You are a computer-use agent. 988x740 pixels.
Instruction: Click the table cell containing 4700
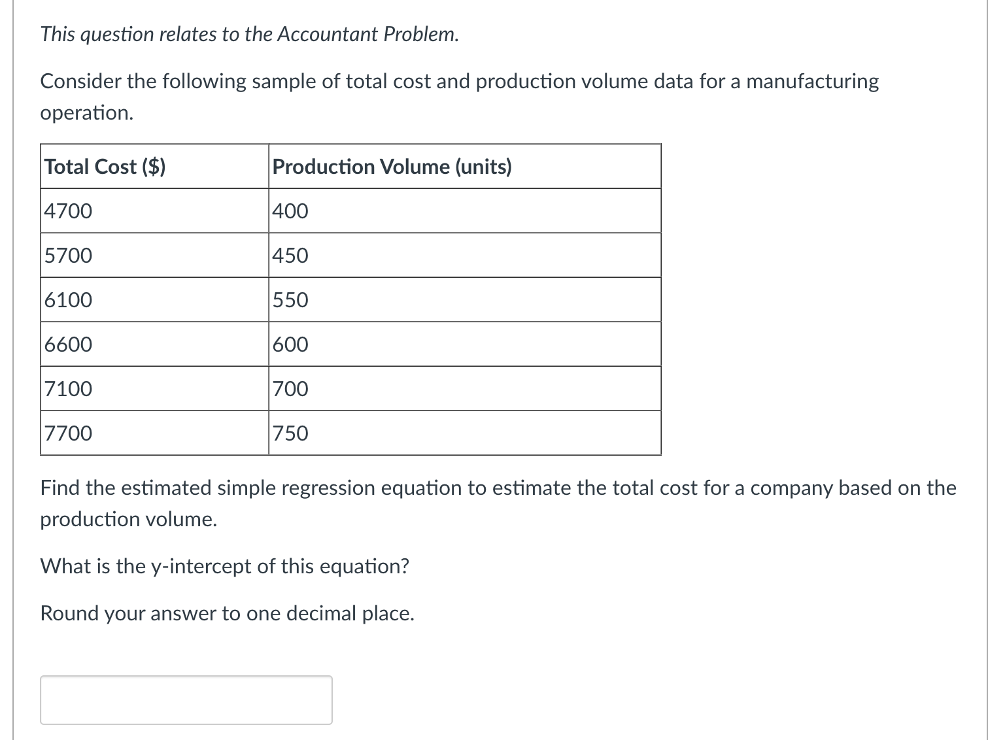point(67,210)
